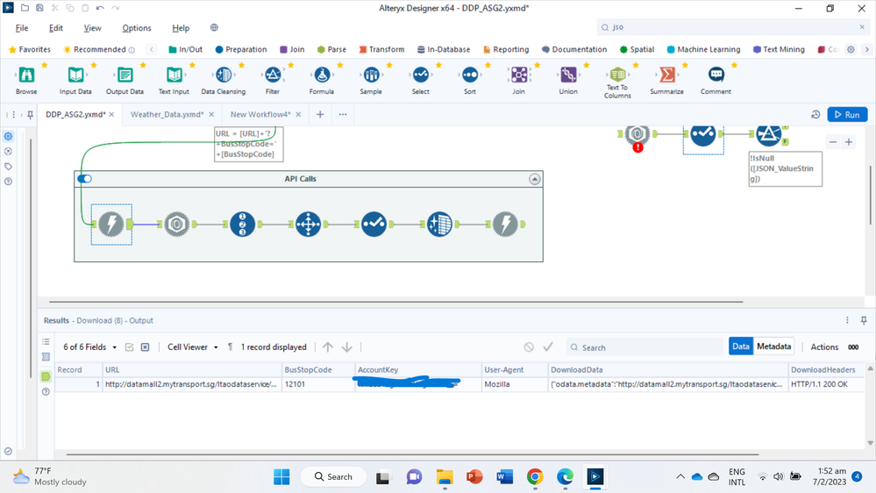Open the Preparation tool category
The width and height of the screenshot is (876, 493).
coord(241,49)
